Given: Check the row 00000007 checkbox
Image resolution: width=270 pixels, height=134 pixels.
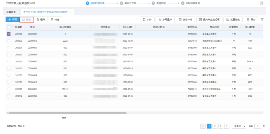Looking at the screenshot, I should coord(9,61).
